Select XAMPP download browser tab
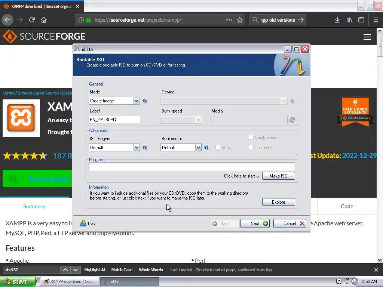 pyautogui.click(x=42, y=6)
